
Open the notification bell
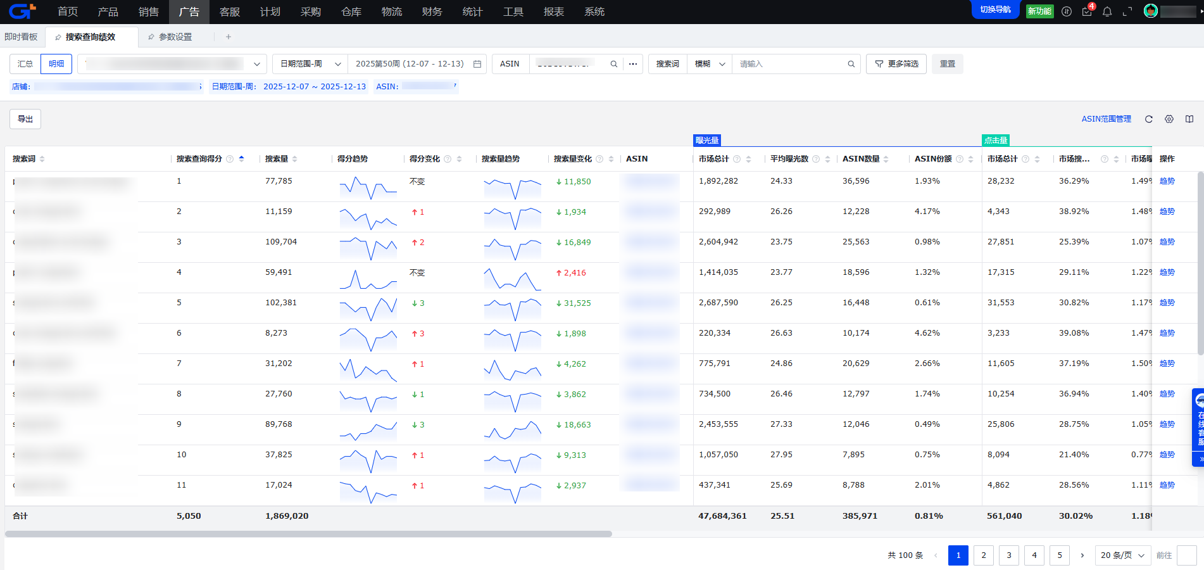tap(1107, 11)
